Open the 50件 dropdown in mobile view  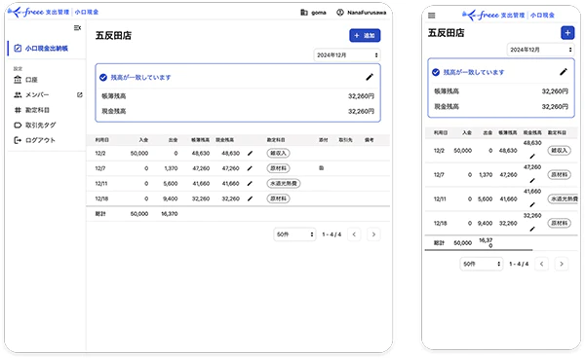pos(482,264)
